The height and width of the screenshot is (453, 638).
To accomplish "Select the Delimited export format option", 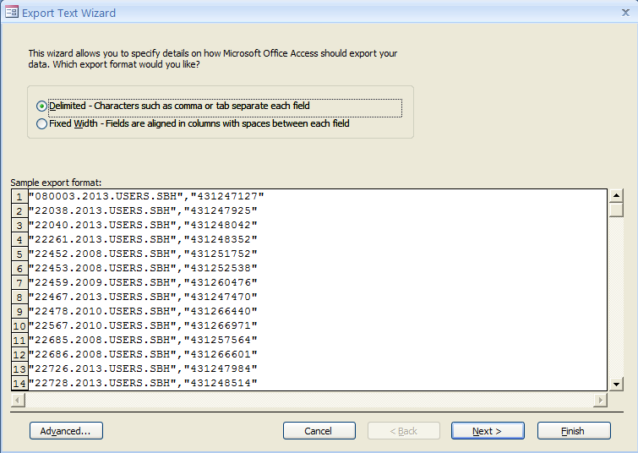I will pyautogui.click(x=41, y=106).
